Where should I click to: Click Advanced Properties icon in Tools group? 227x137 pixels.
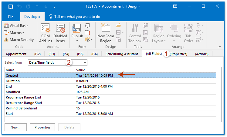(145, 39)
